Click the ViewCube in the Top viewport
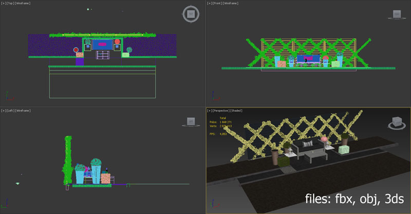Viewport: 411px width, 214px height. pos(191,14)
